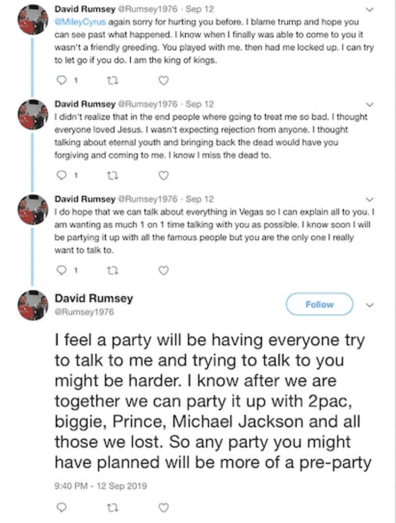Viewport: 396px width, 523px height.
Task: Like the 'king of kings' tweet
Action: pos(163,81)
